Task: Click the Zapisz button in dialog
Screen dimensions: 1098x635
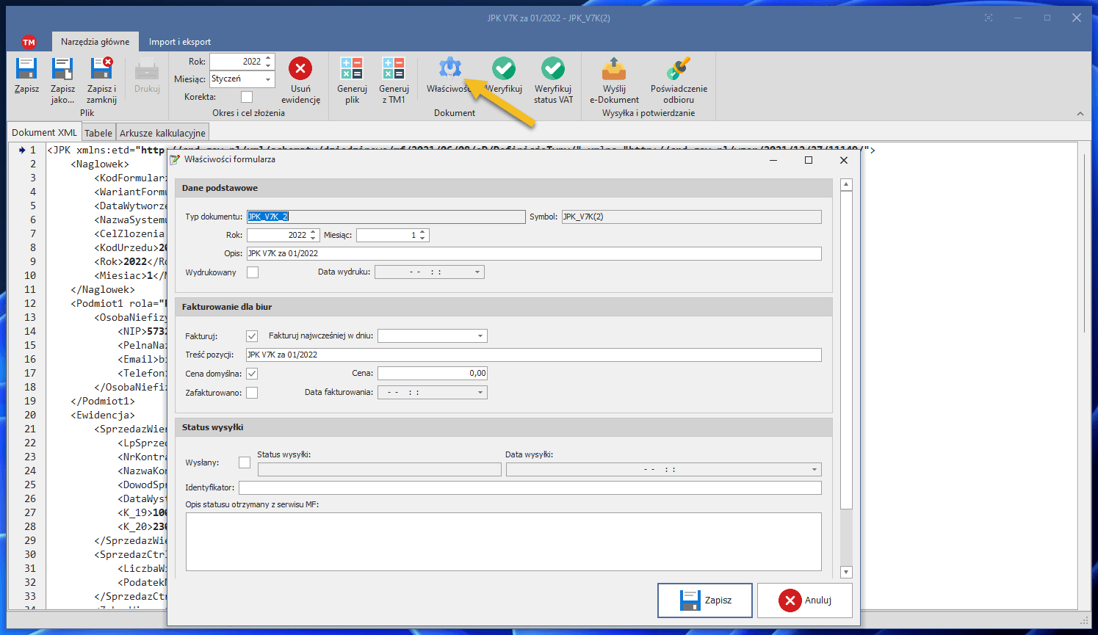Action: (705, 600)
